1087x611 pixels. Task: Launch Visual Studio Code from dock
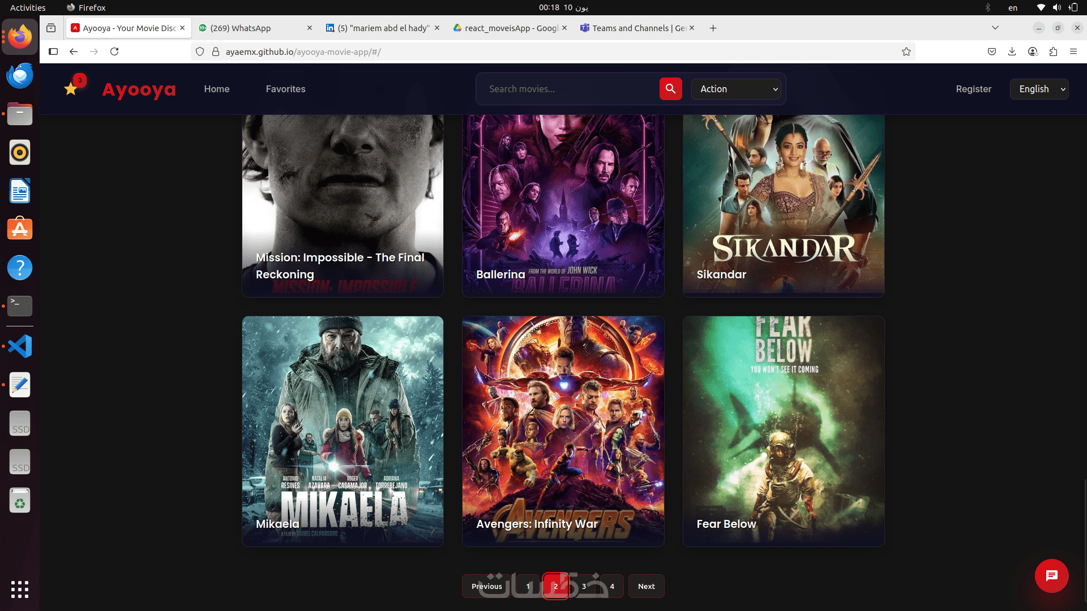point(20,346)
